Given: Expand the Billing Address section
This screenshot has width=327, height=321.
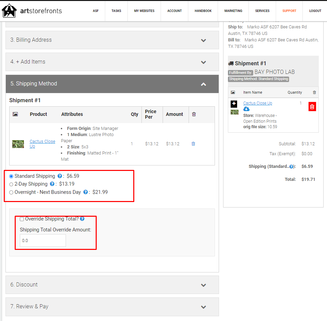Looking at the screenshot, I should 112,40.
